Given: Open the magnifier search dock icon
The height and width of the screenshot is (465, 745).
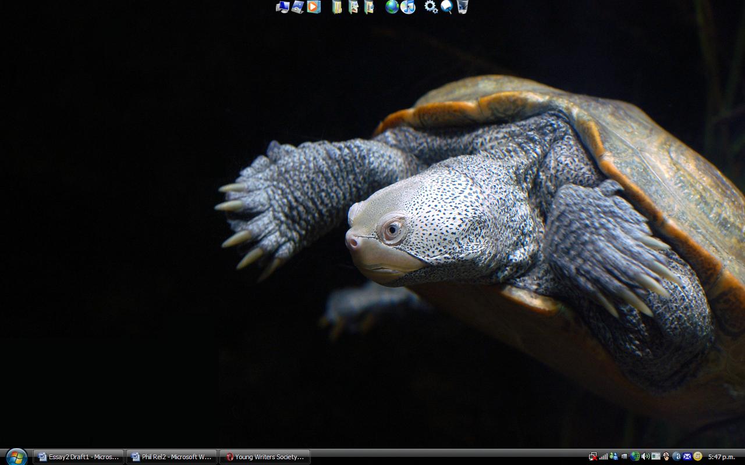Looking at the screenshot, I should tap(446, 7).
